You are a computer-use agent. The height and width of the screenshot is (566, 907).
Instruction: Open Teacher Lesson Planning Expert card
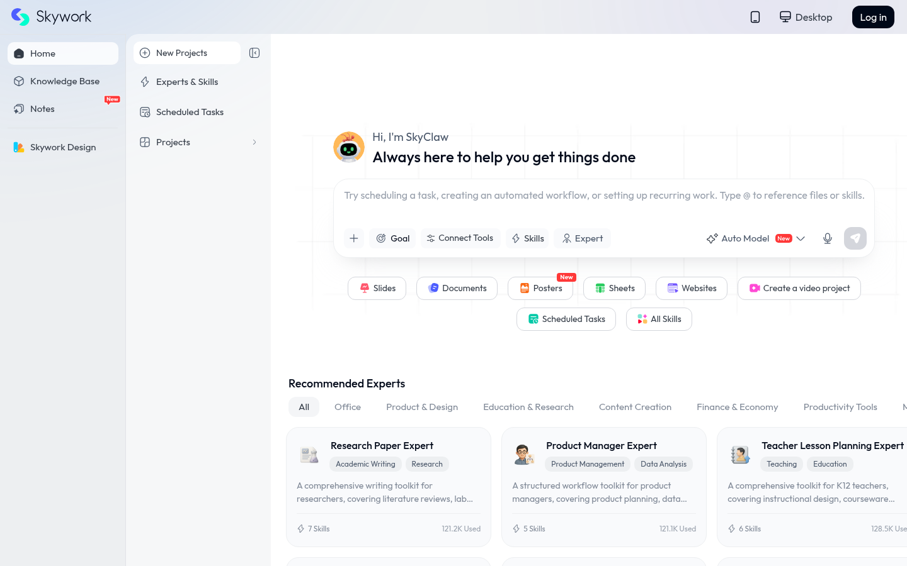click(x=812, y=487)
